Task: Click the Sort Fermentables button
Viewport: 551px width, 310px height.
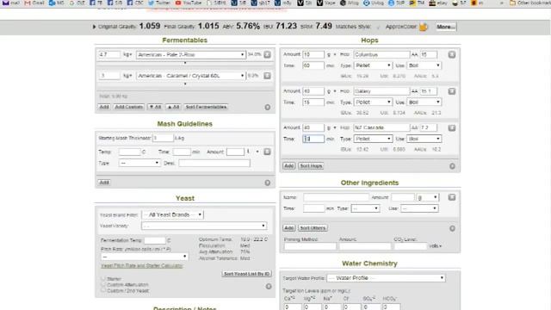Action: [206, 107]
